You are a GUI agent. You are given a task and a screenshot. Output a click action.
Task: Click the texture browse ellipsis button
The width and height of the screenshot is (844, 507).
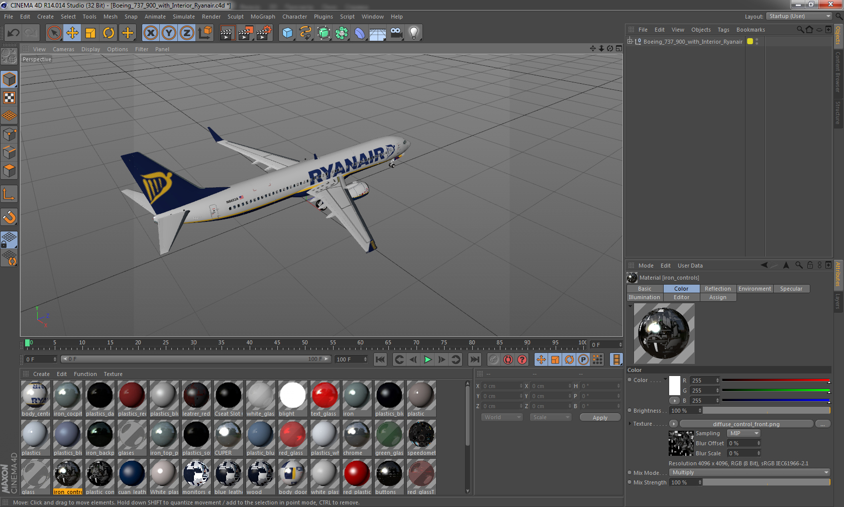(x=822, y=424)
